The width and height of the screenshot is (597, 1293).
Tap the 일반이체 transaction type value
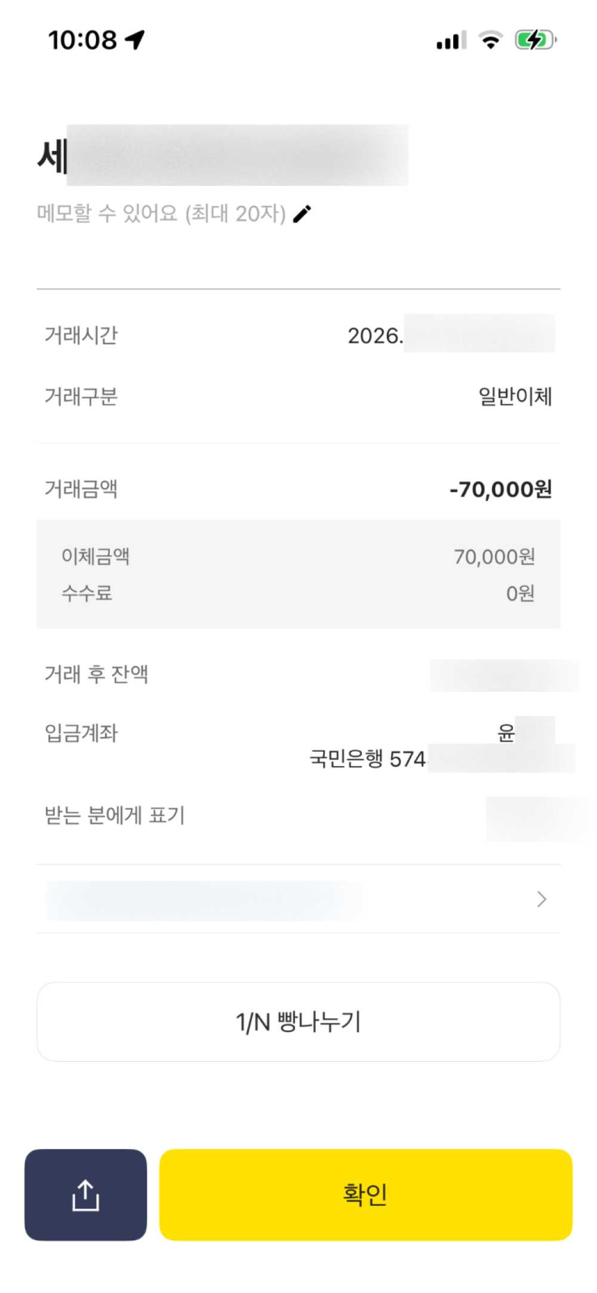[515, 396]
